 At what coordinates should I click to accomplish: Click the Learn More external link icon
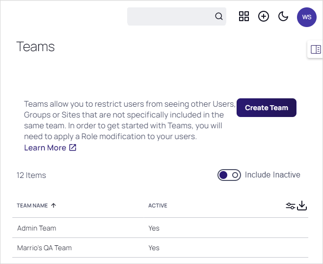pyautogui.click(x=73, y=148)
